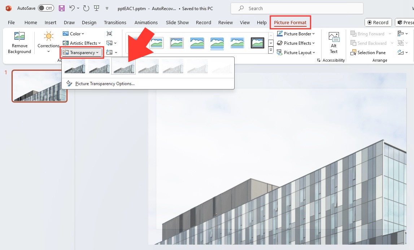Select slide 1 thumbnail in the panel
The height and width of the screenshot is (250, 414).
pos(40,86)
